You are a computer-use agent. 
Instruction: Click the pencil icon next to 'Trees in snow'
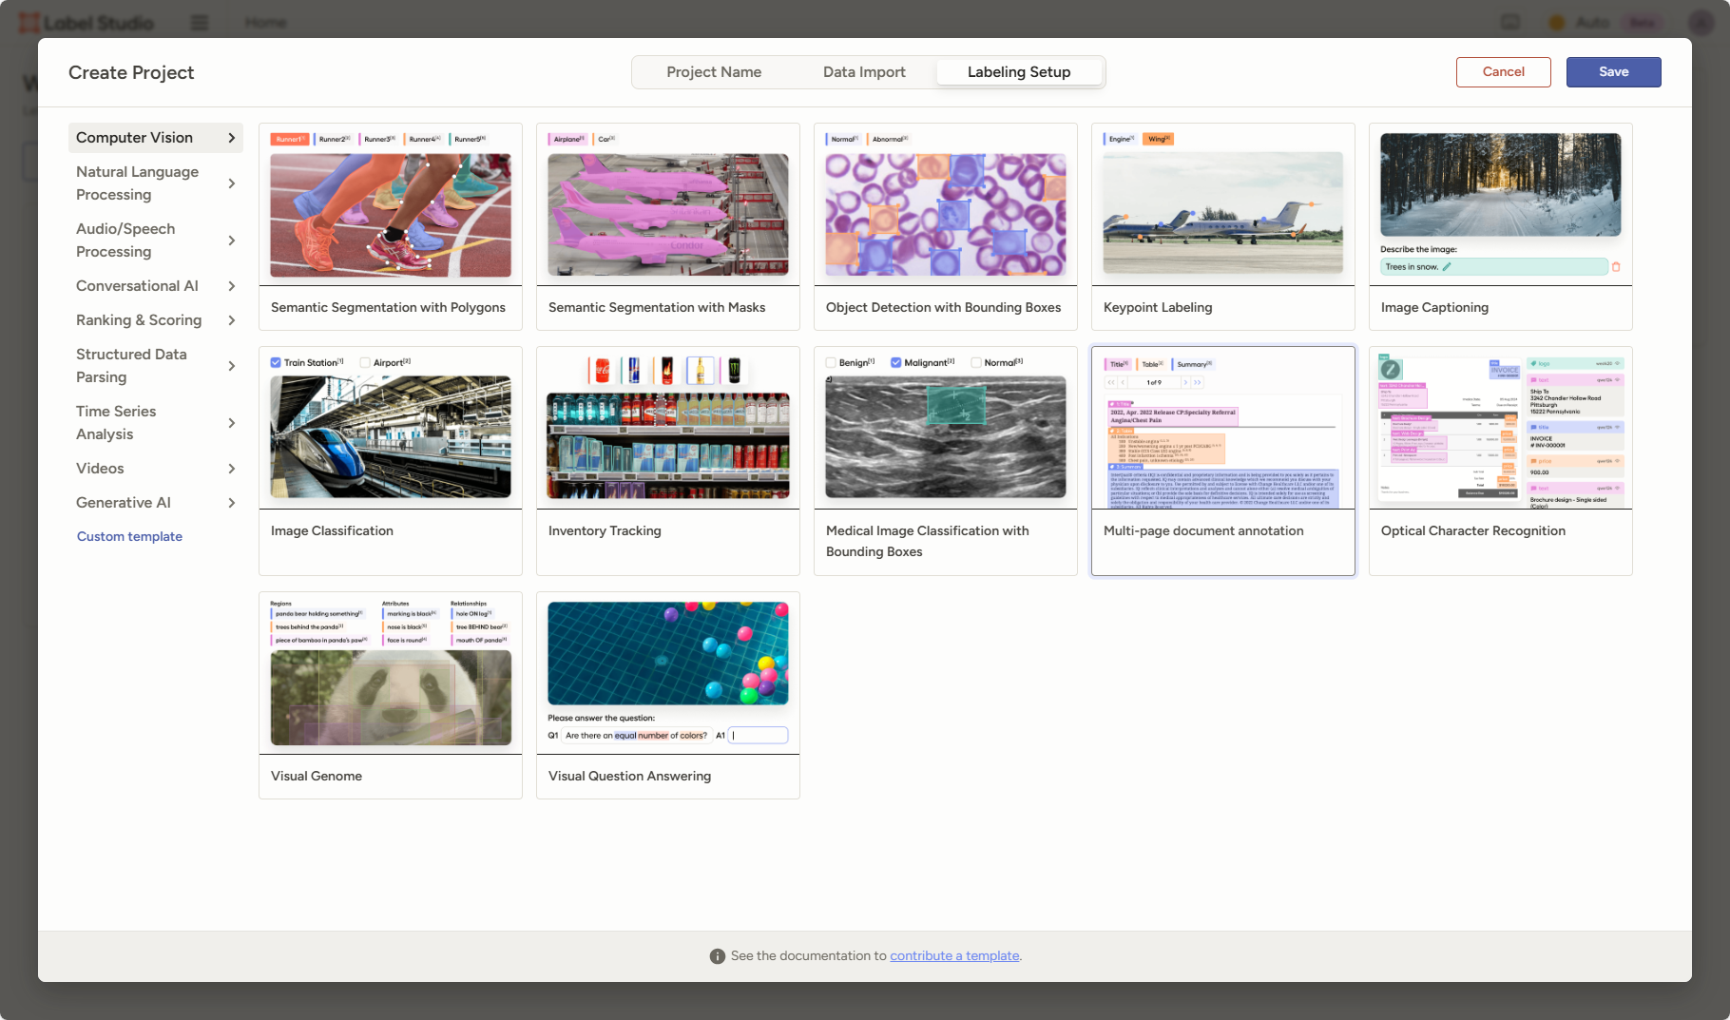(x=1447, y=267)
